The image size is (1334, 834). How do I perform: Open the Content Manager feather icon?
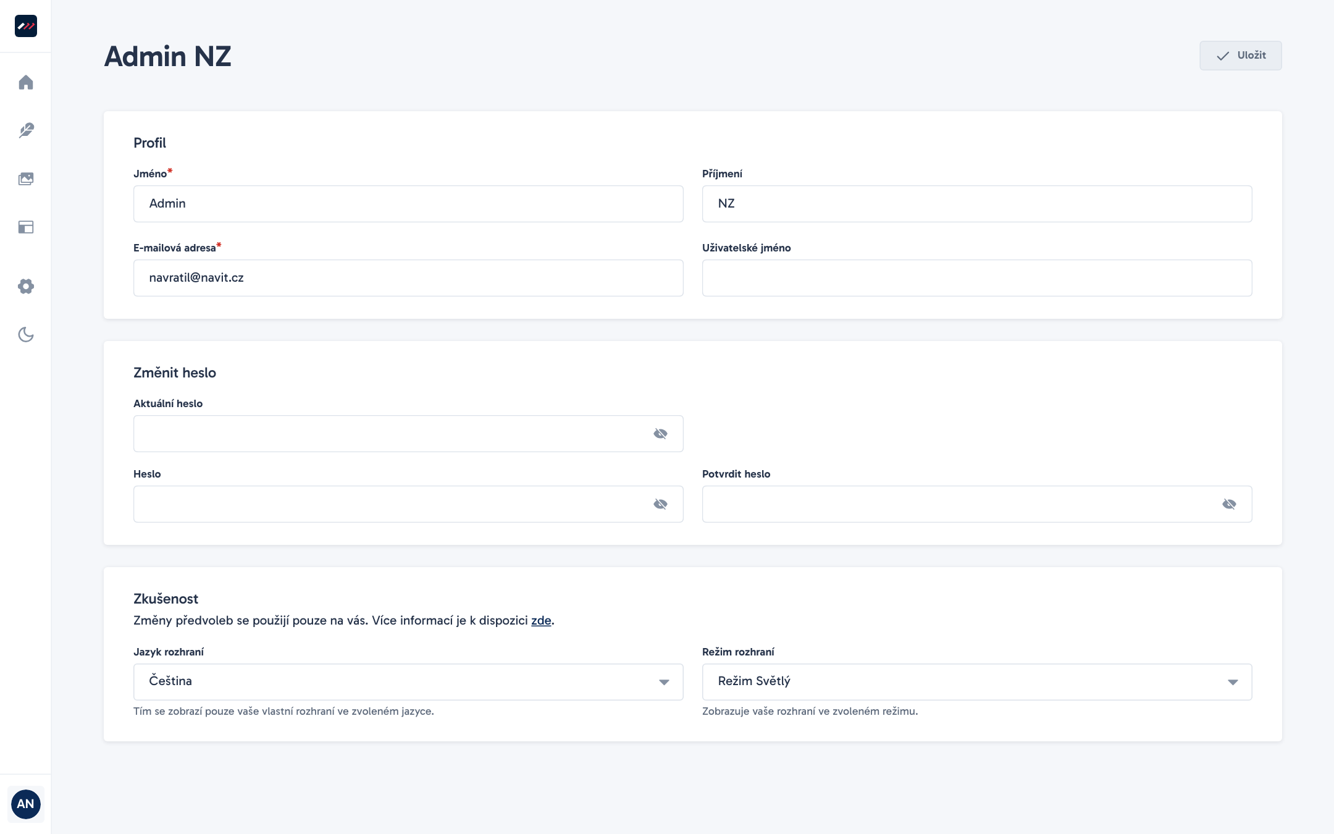coord(26,130)
